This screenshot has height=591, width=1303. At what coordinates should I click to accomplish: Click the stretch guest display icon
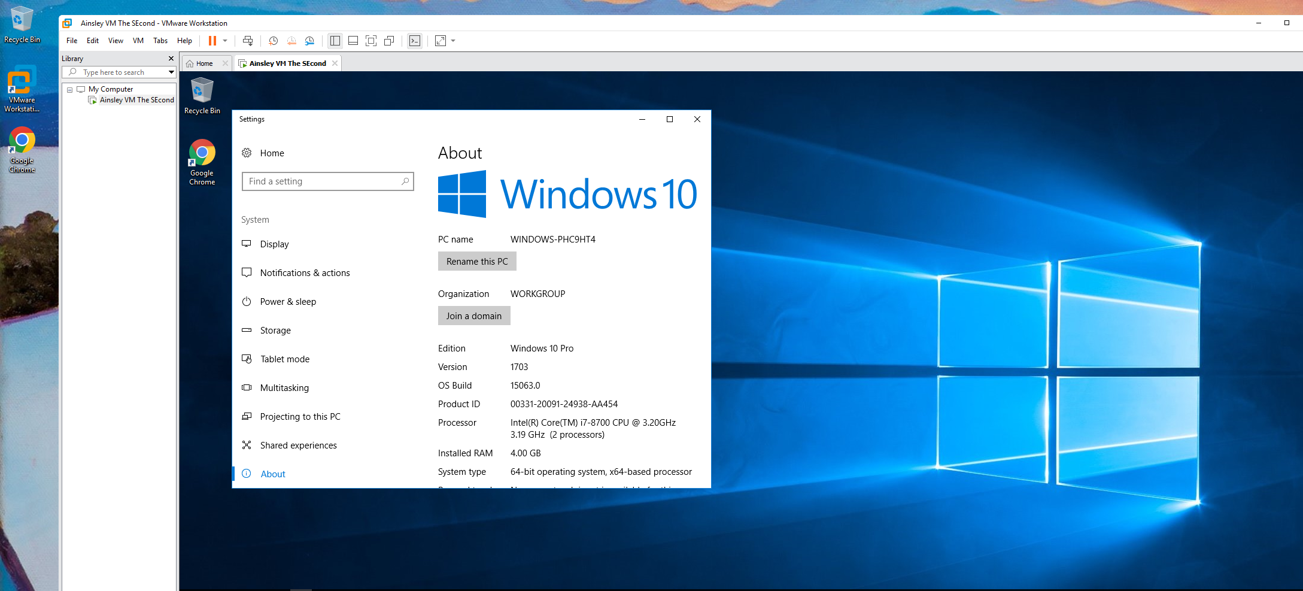441,41
